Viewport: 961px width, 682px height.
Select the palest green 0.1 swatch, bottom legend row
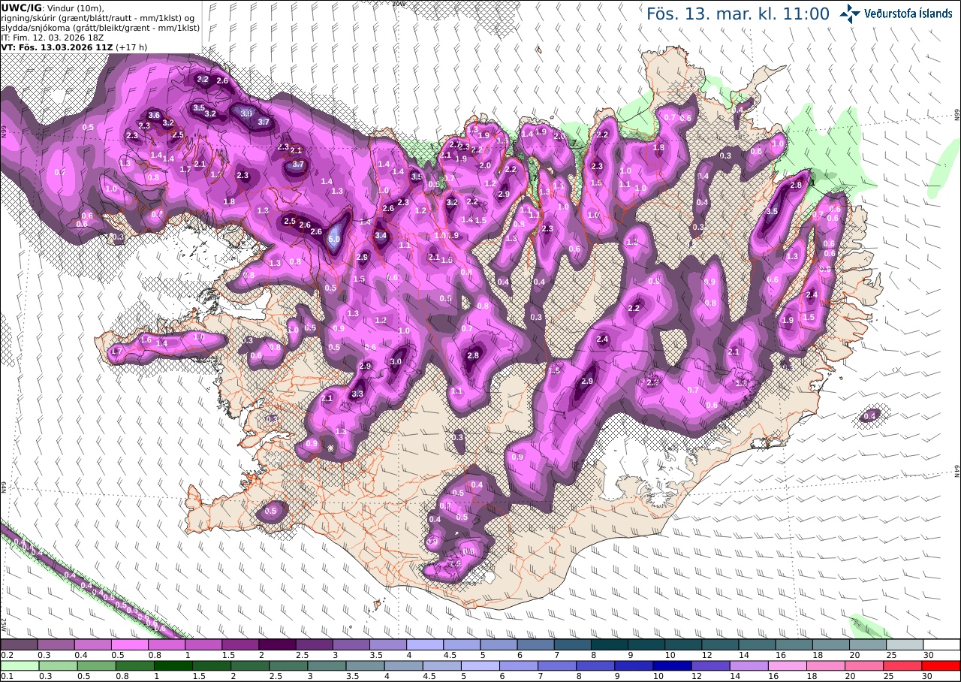[x=20, y=665]
